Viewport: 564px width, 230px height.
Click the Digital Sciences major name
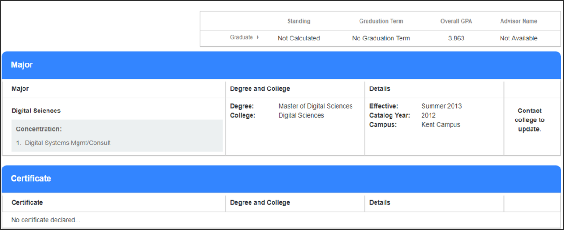(36, 111)
